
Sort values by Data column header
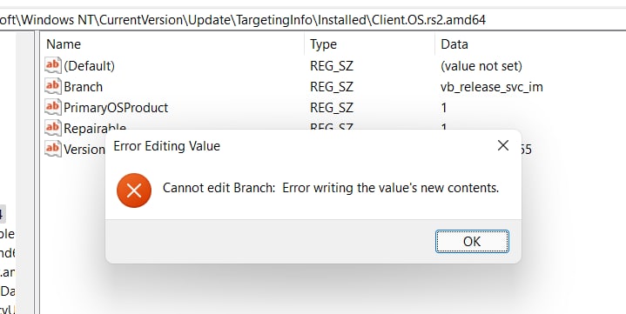pyautogui.click(x=530, y=43)
